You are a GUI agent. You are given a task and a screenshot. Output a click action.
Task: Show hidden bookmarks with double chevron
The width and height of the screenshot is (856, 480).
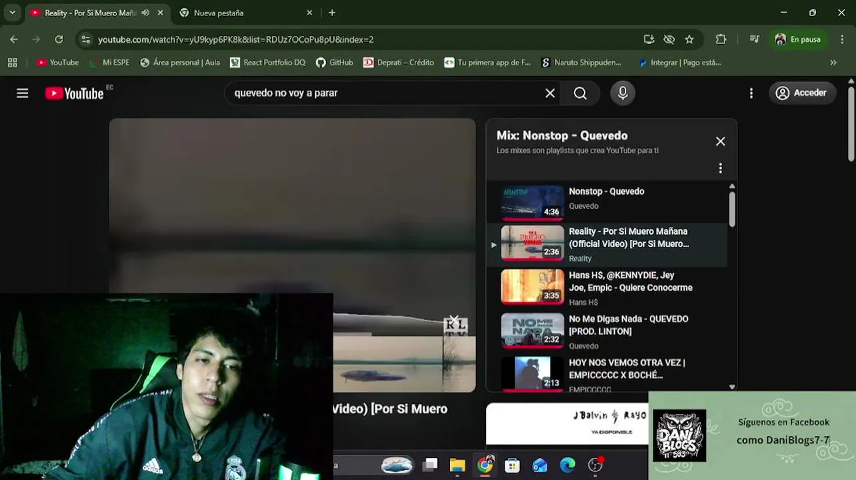pos(833,63)
